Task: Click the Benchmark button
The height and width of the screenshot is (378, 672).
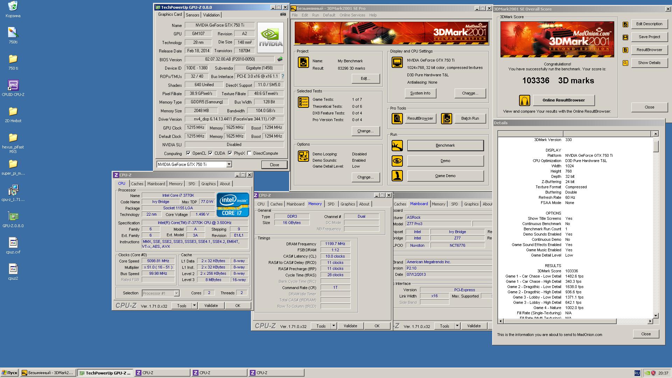Action: point(445,145)
